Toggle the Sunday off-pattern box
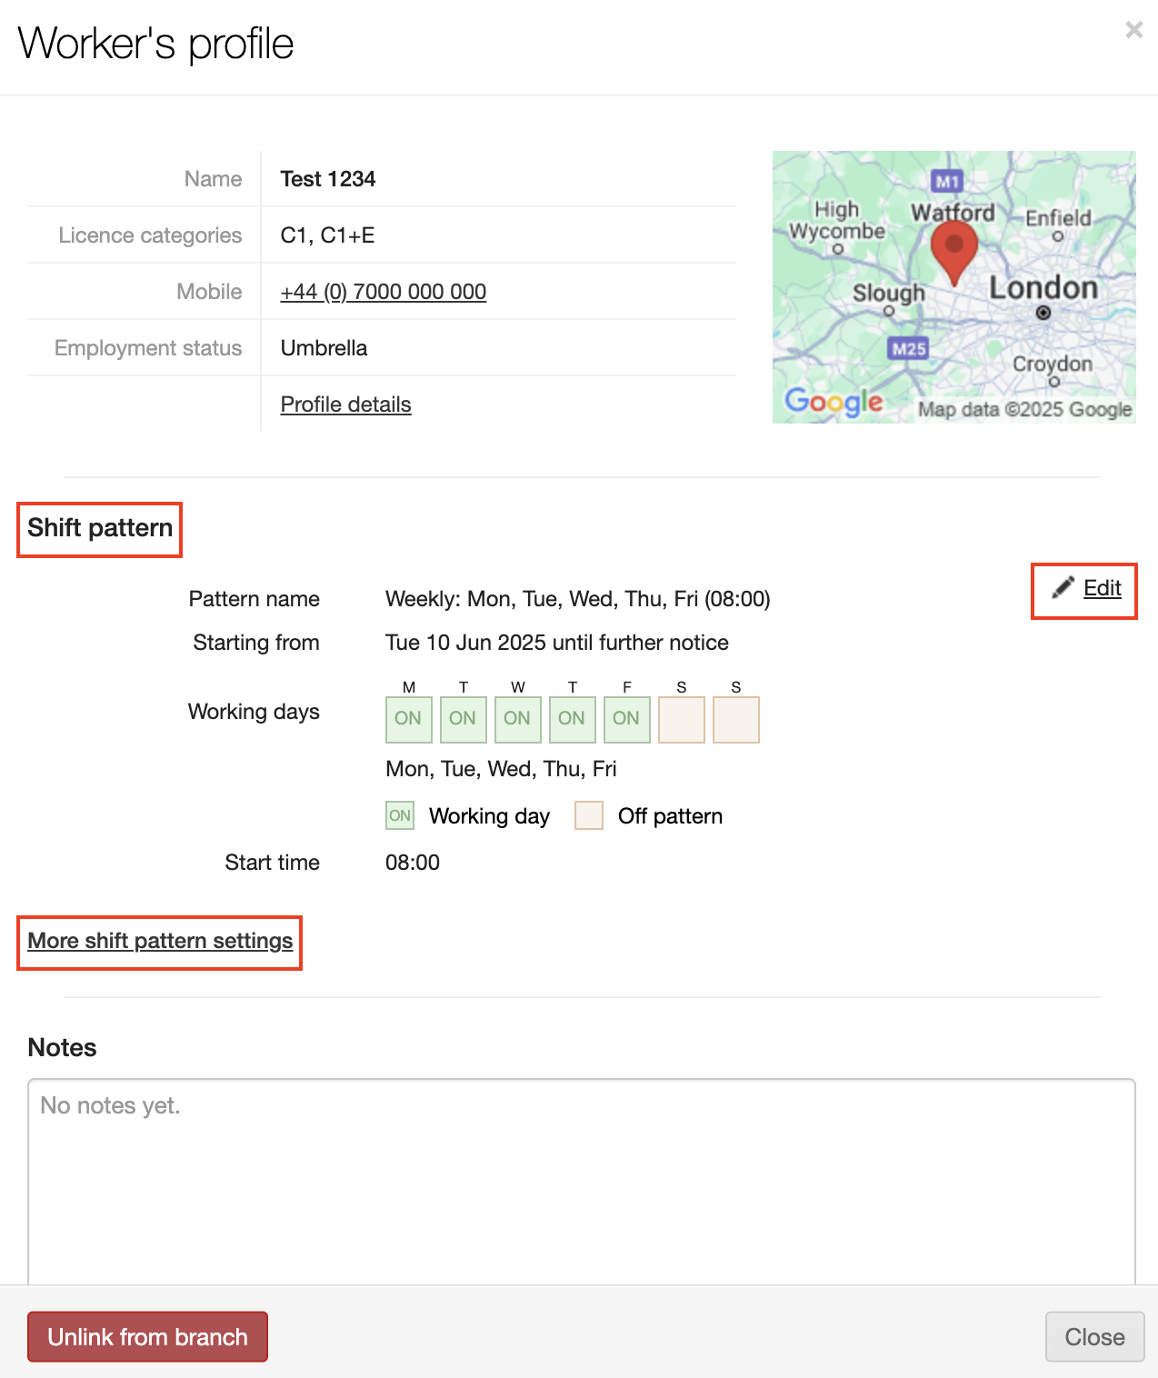Viewport: 1158px width, 1378px height. coord(735,719)
